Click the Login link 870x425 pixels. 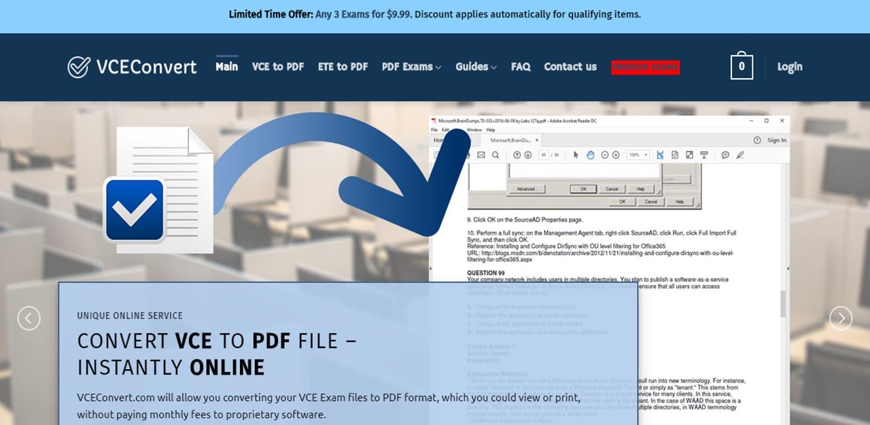coord(790,67)
